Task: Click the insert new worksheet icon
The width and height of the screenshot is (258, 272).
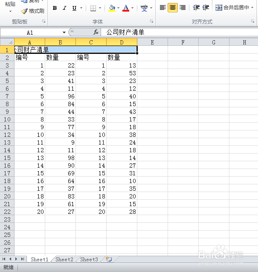Action: tap(109, 259)
